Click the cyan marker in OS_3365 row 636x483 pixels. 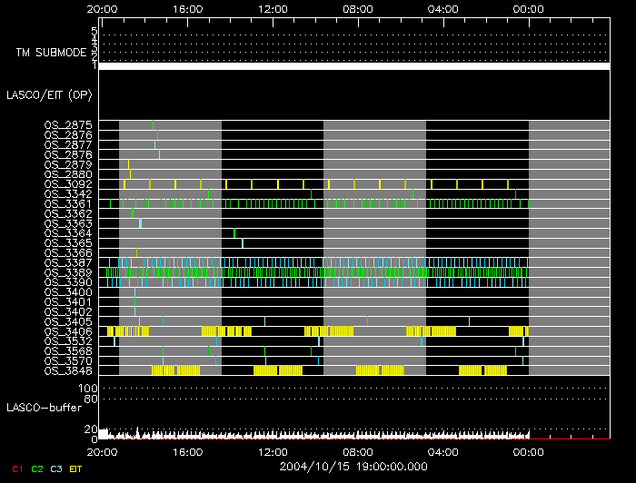point(243,243)
